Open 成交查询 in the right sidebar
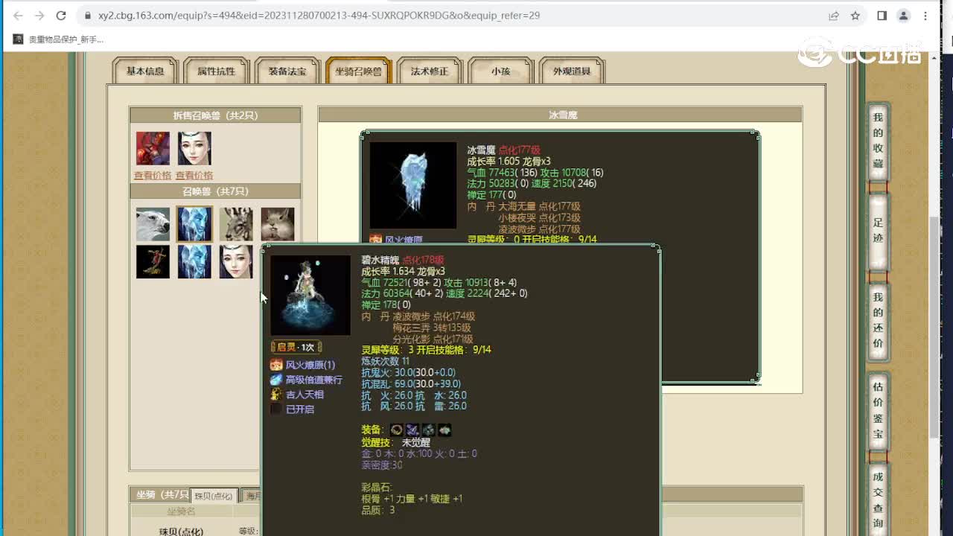 pos(879,500)
